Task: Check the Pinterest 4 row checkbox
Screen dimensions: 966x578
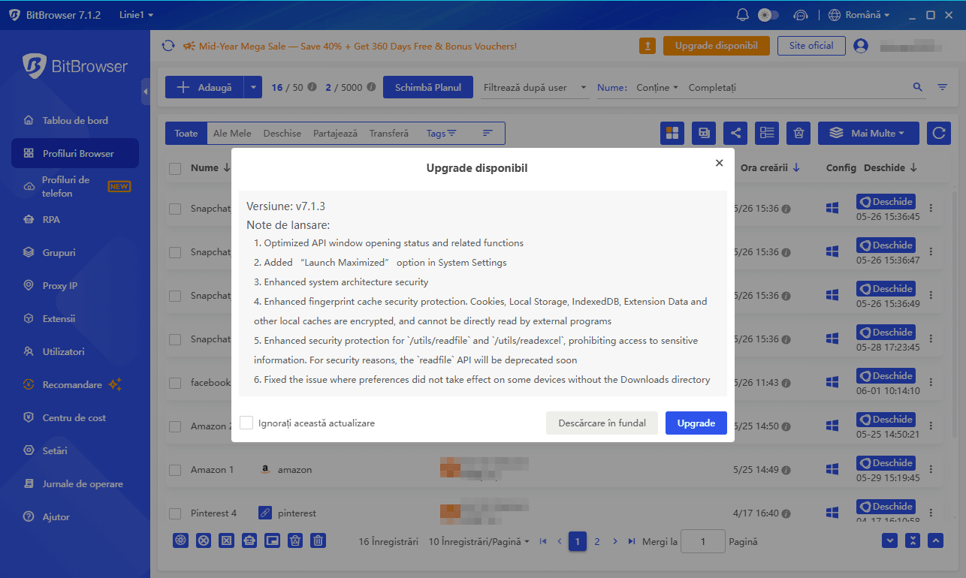Action: [x=175, y=513]
